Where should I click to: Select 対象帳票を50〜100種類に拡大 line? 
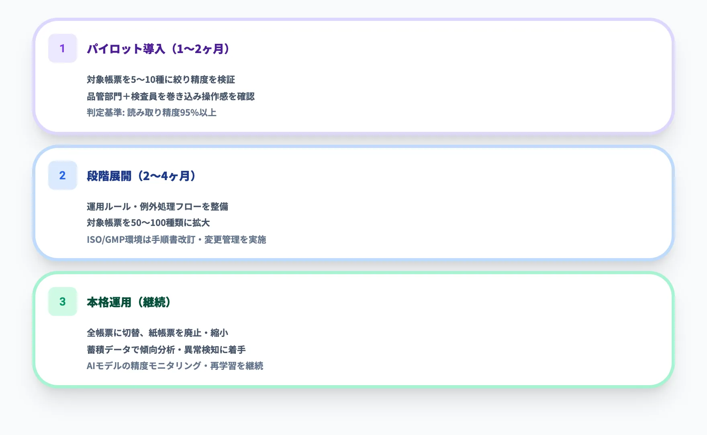point(149,223)
